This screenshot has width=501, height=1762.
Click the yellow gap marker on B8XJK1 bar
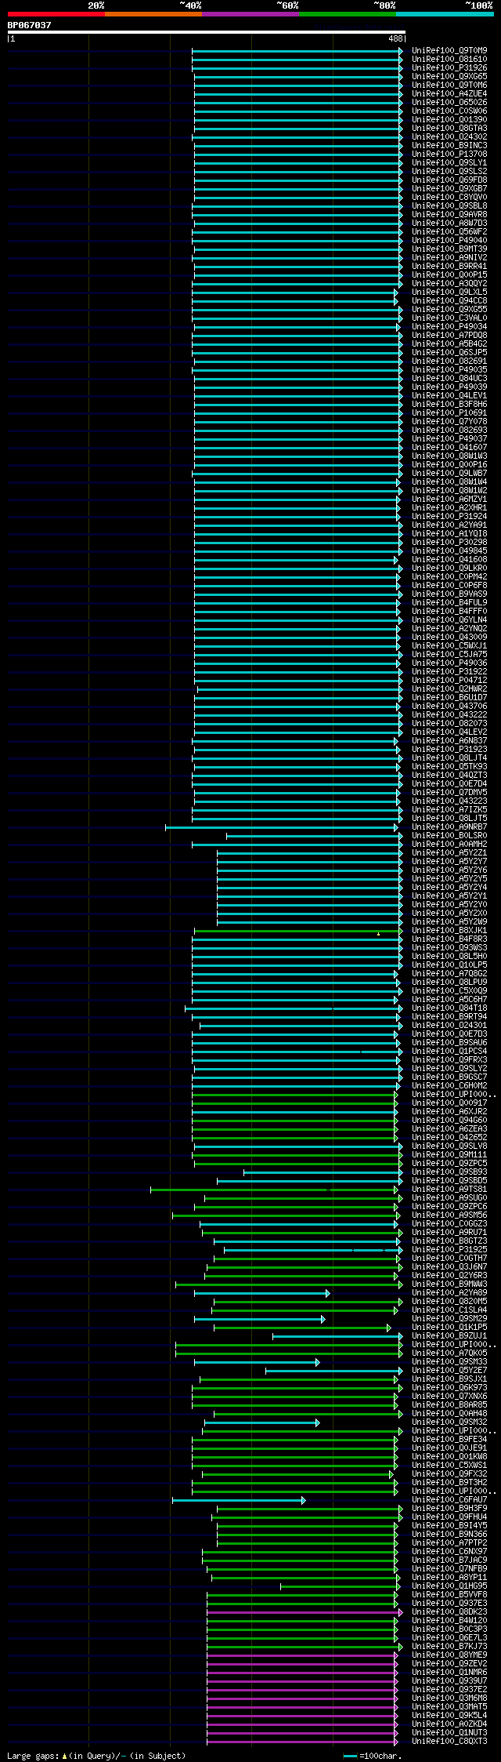(378, 934)
